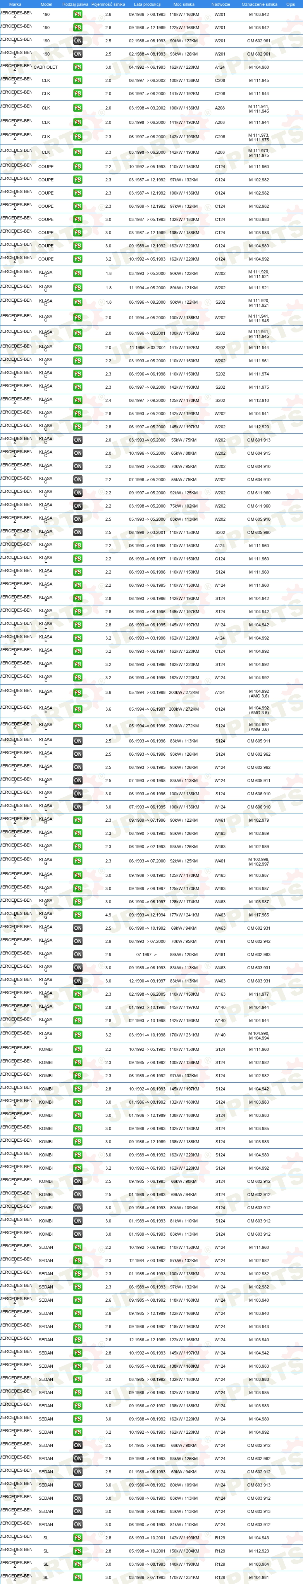Viewport: 303px width, 1584px height.
Task: Click the M 102.979 engine code cell
Action: click(x=259, y=820)
